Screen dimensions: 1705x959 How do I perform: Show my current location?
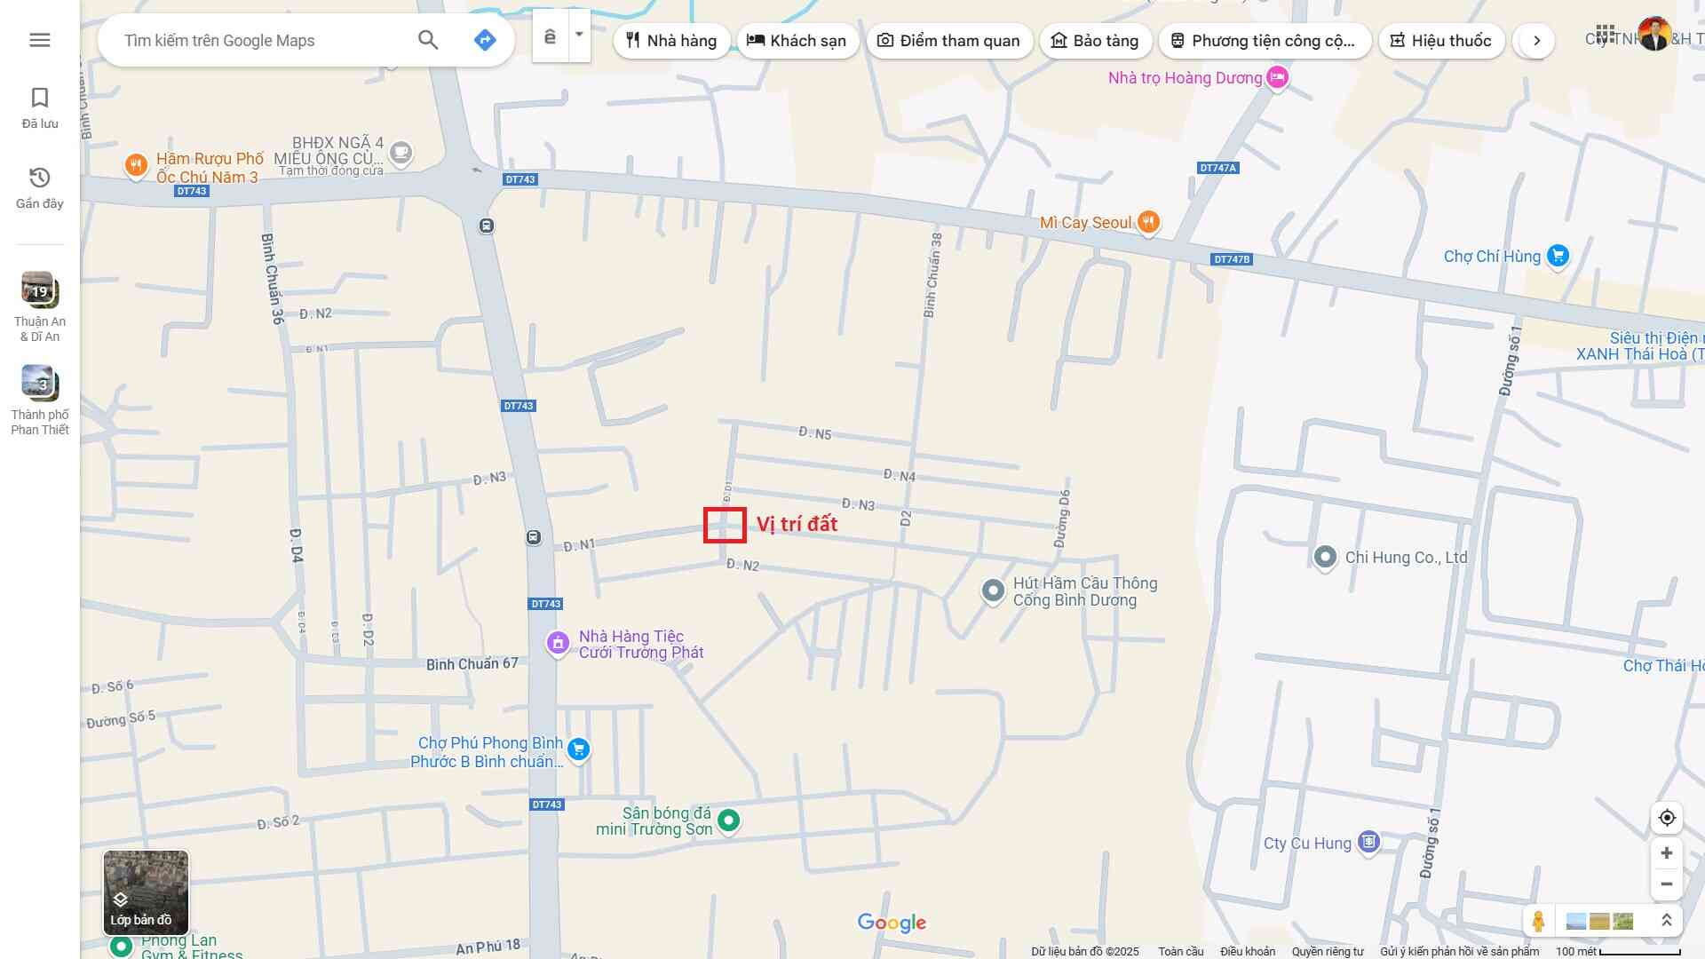(1667, 818)
